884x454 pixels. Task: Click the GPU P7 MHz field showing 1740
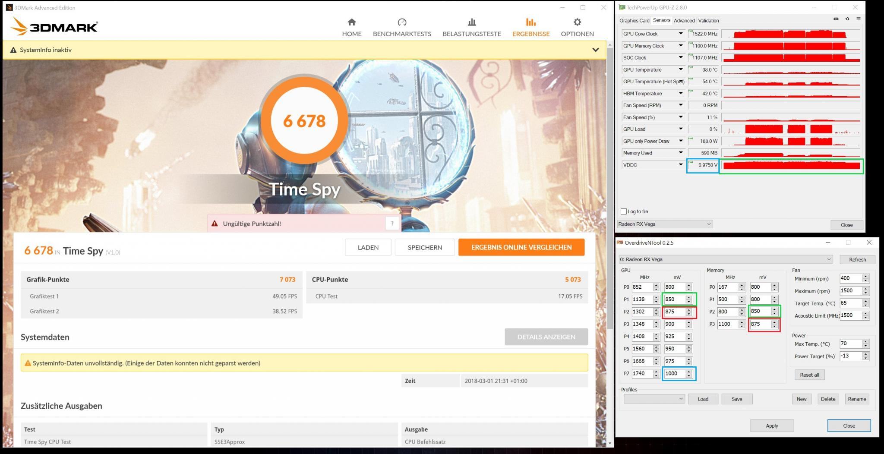[x=642, y=373]
